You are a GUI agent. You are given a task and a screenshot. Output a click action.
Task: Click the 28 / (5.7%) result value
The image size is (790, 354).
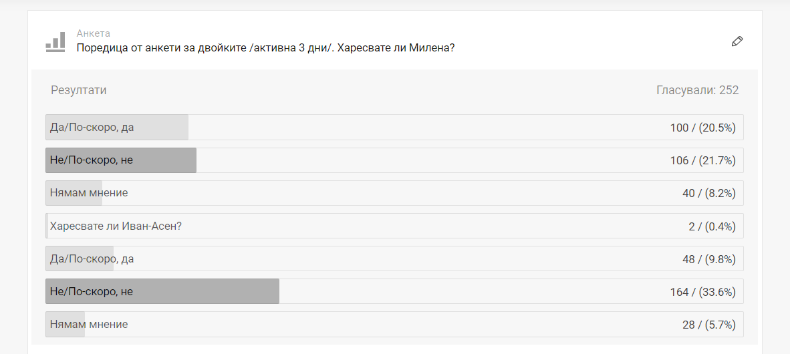point(708,325)
